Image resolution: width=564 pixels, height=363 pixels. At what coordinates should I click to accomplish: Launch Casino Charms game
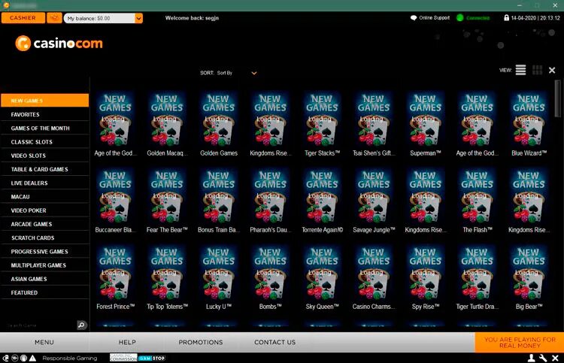point(374,273)
